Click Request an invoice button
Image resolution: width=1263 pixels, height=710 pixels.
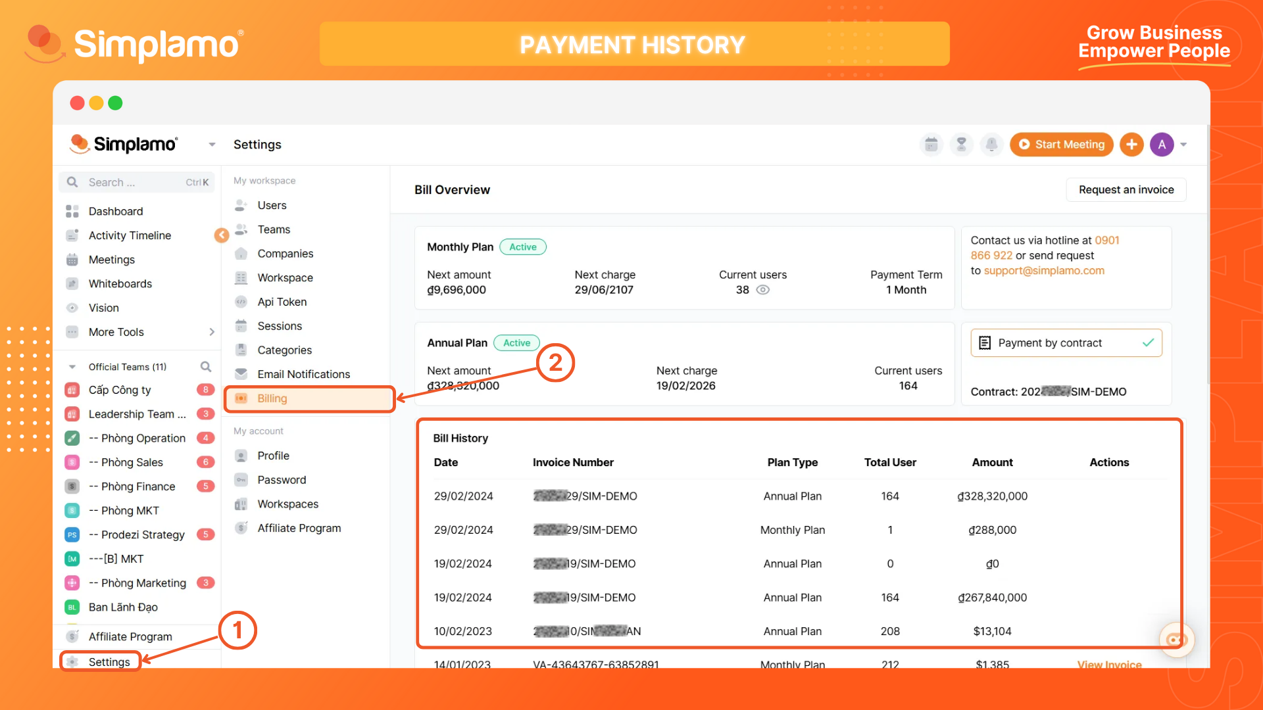tap(1126, 190)
